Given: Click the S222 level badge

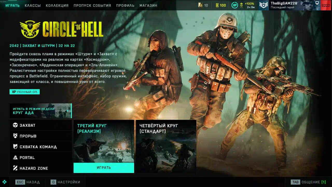Looking at the screenshot, I should pos(326,5).
